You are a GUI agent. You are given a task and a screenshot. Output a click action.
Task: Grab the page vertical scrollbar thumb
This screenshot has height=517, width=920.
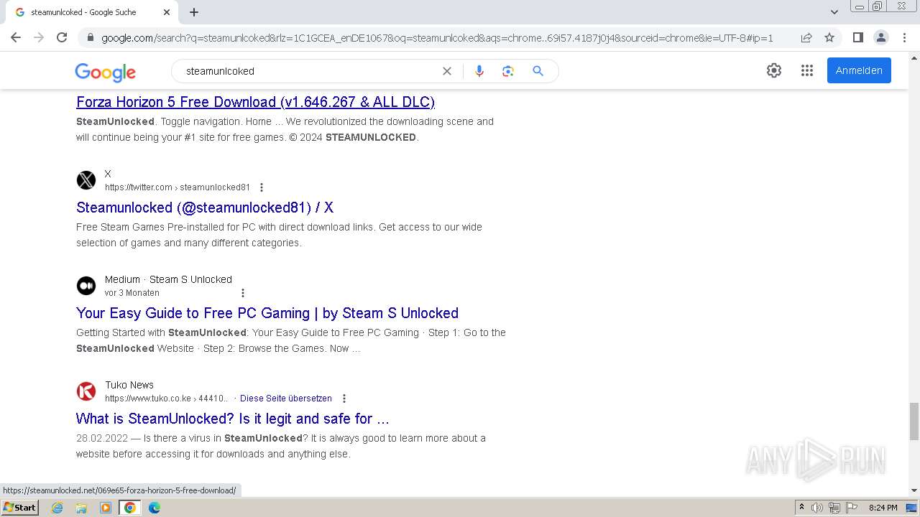pos(914,421)
